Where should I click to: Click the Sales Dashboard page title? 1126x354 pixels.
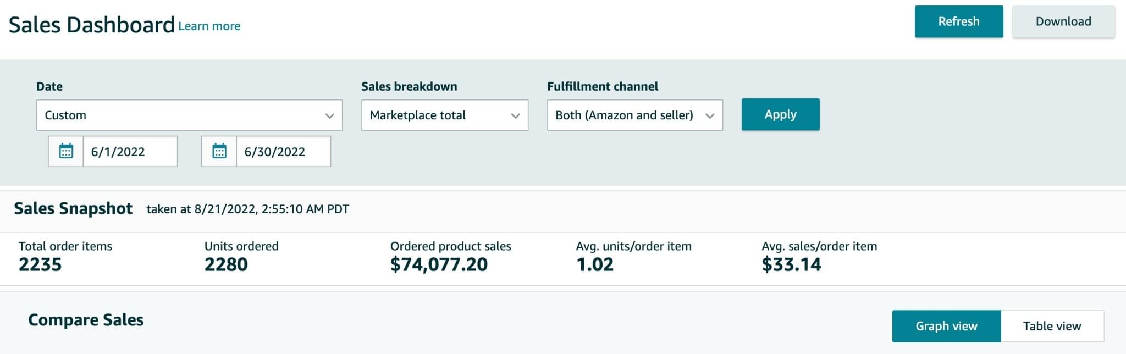click(x=92, y=25)
